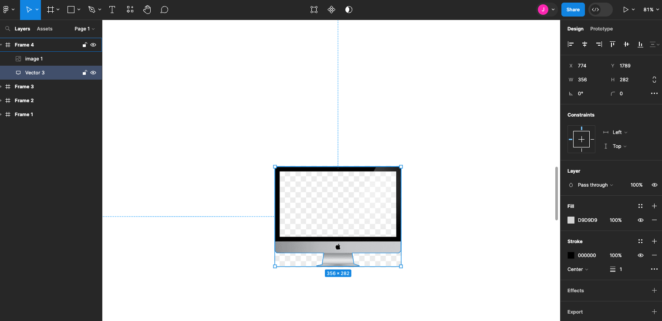Click the Present play button
The width and height of the screenshot is (662, 321).
(626, 10)
